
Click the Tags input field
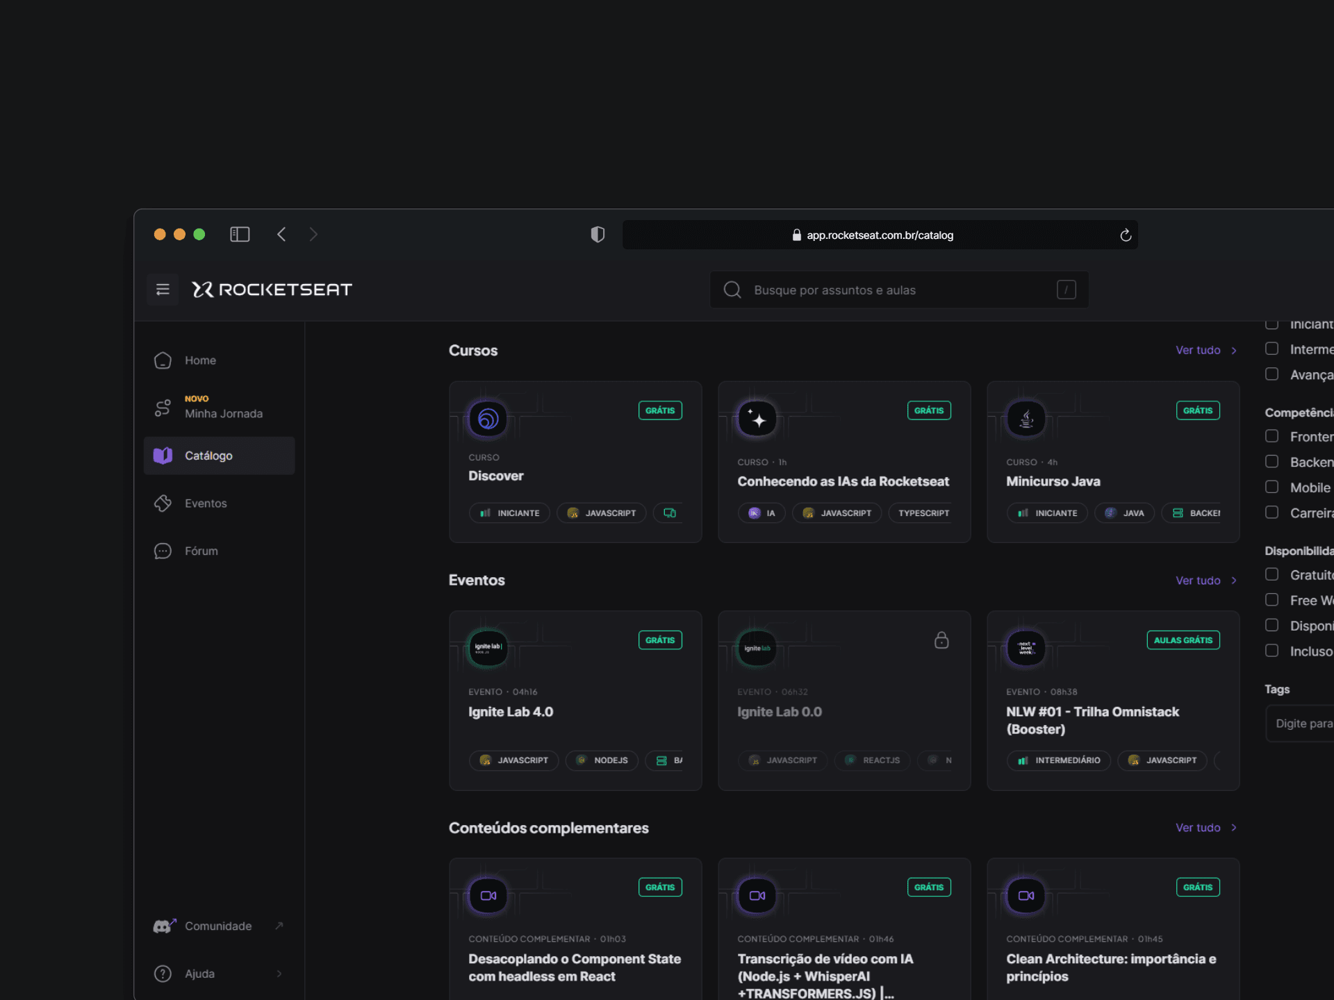(1300, 724)
